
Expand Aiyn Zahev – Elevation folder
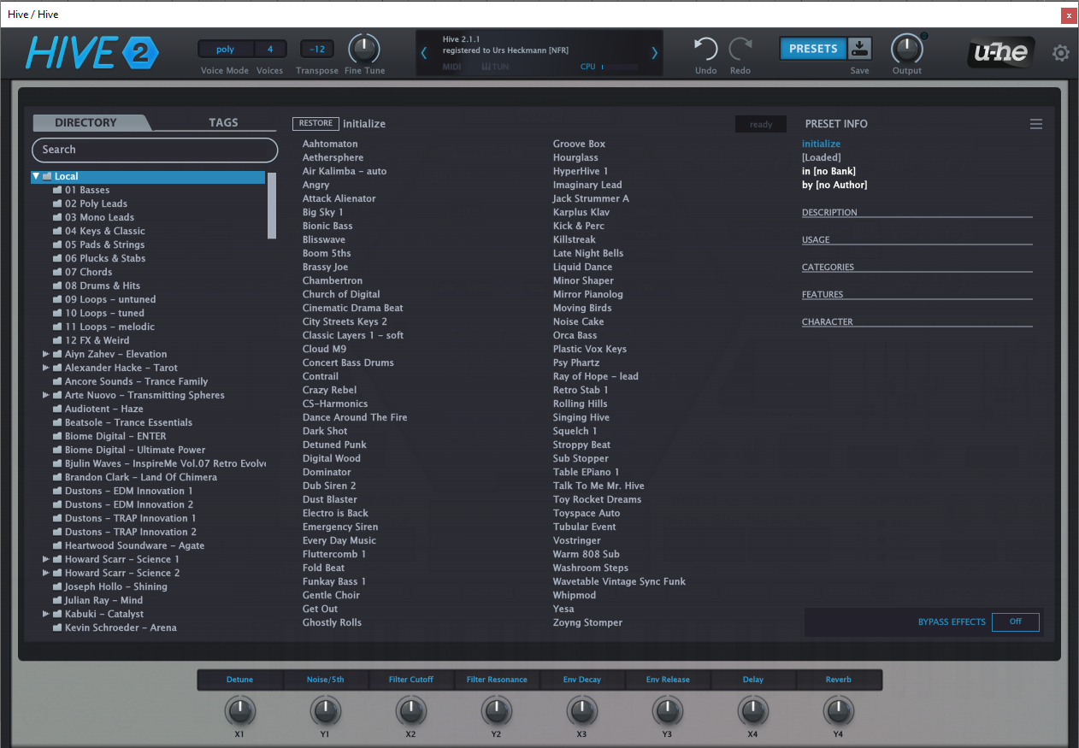pyautogui.click(x=46, y=354)
